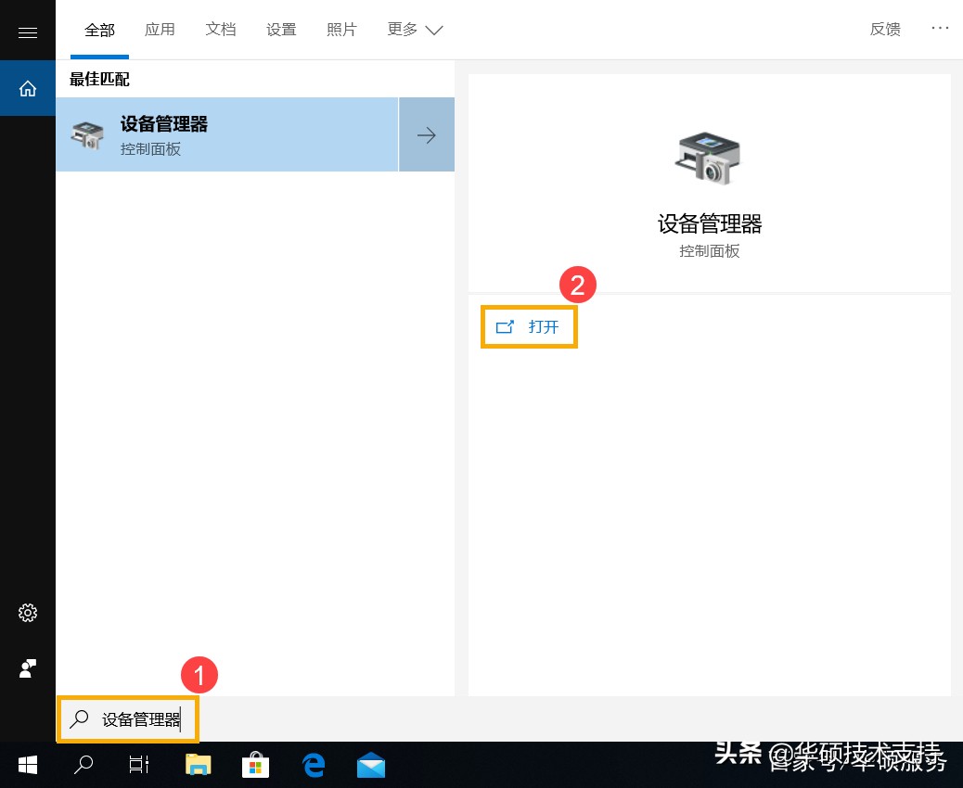
Task: Open the hamburger menu at top left
Action: (28, 31)
